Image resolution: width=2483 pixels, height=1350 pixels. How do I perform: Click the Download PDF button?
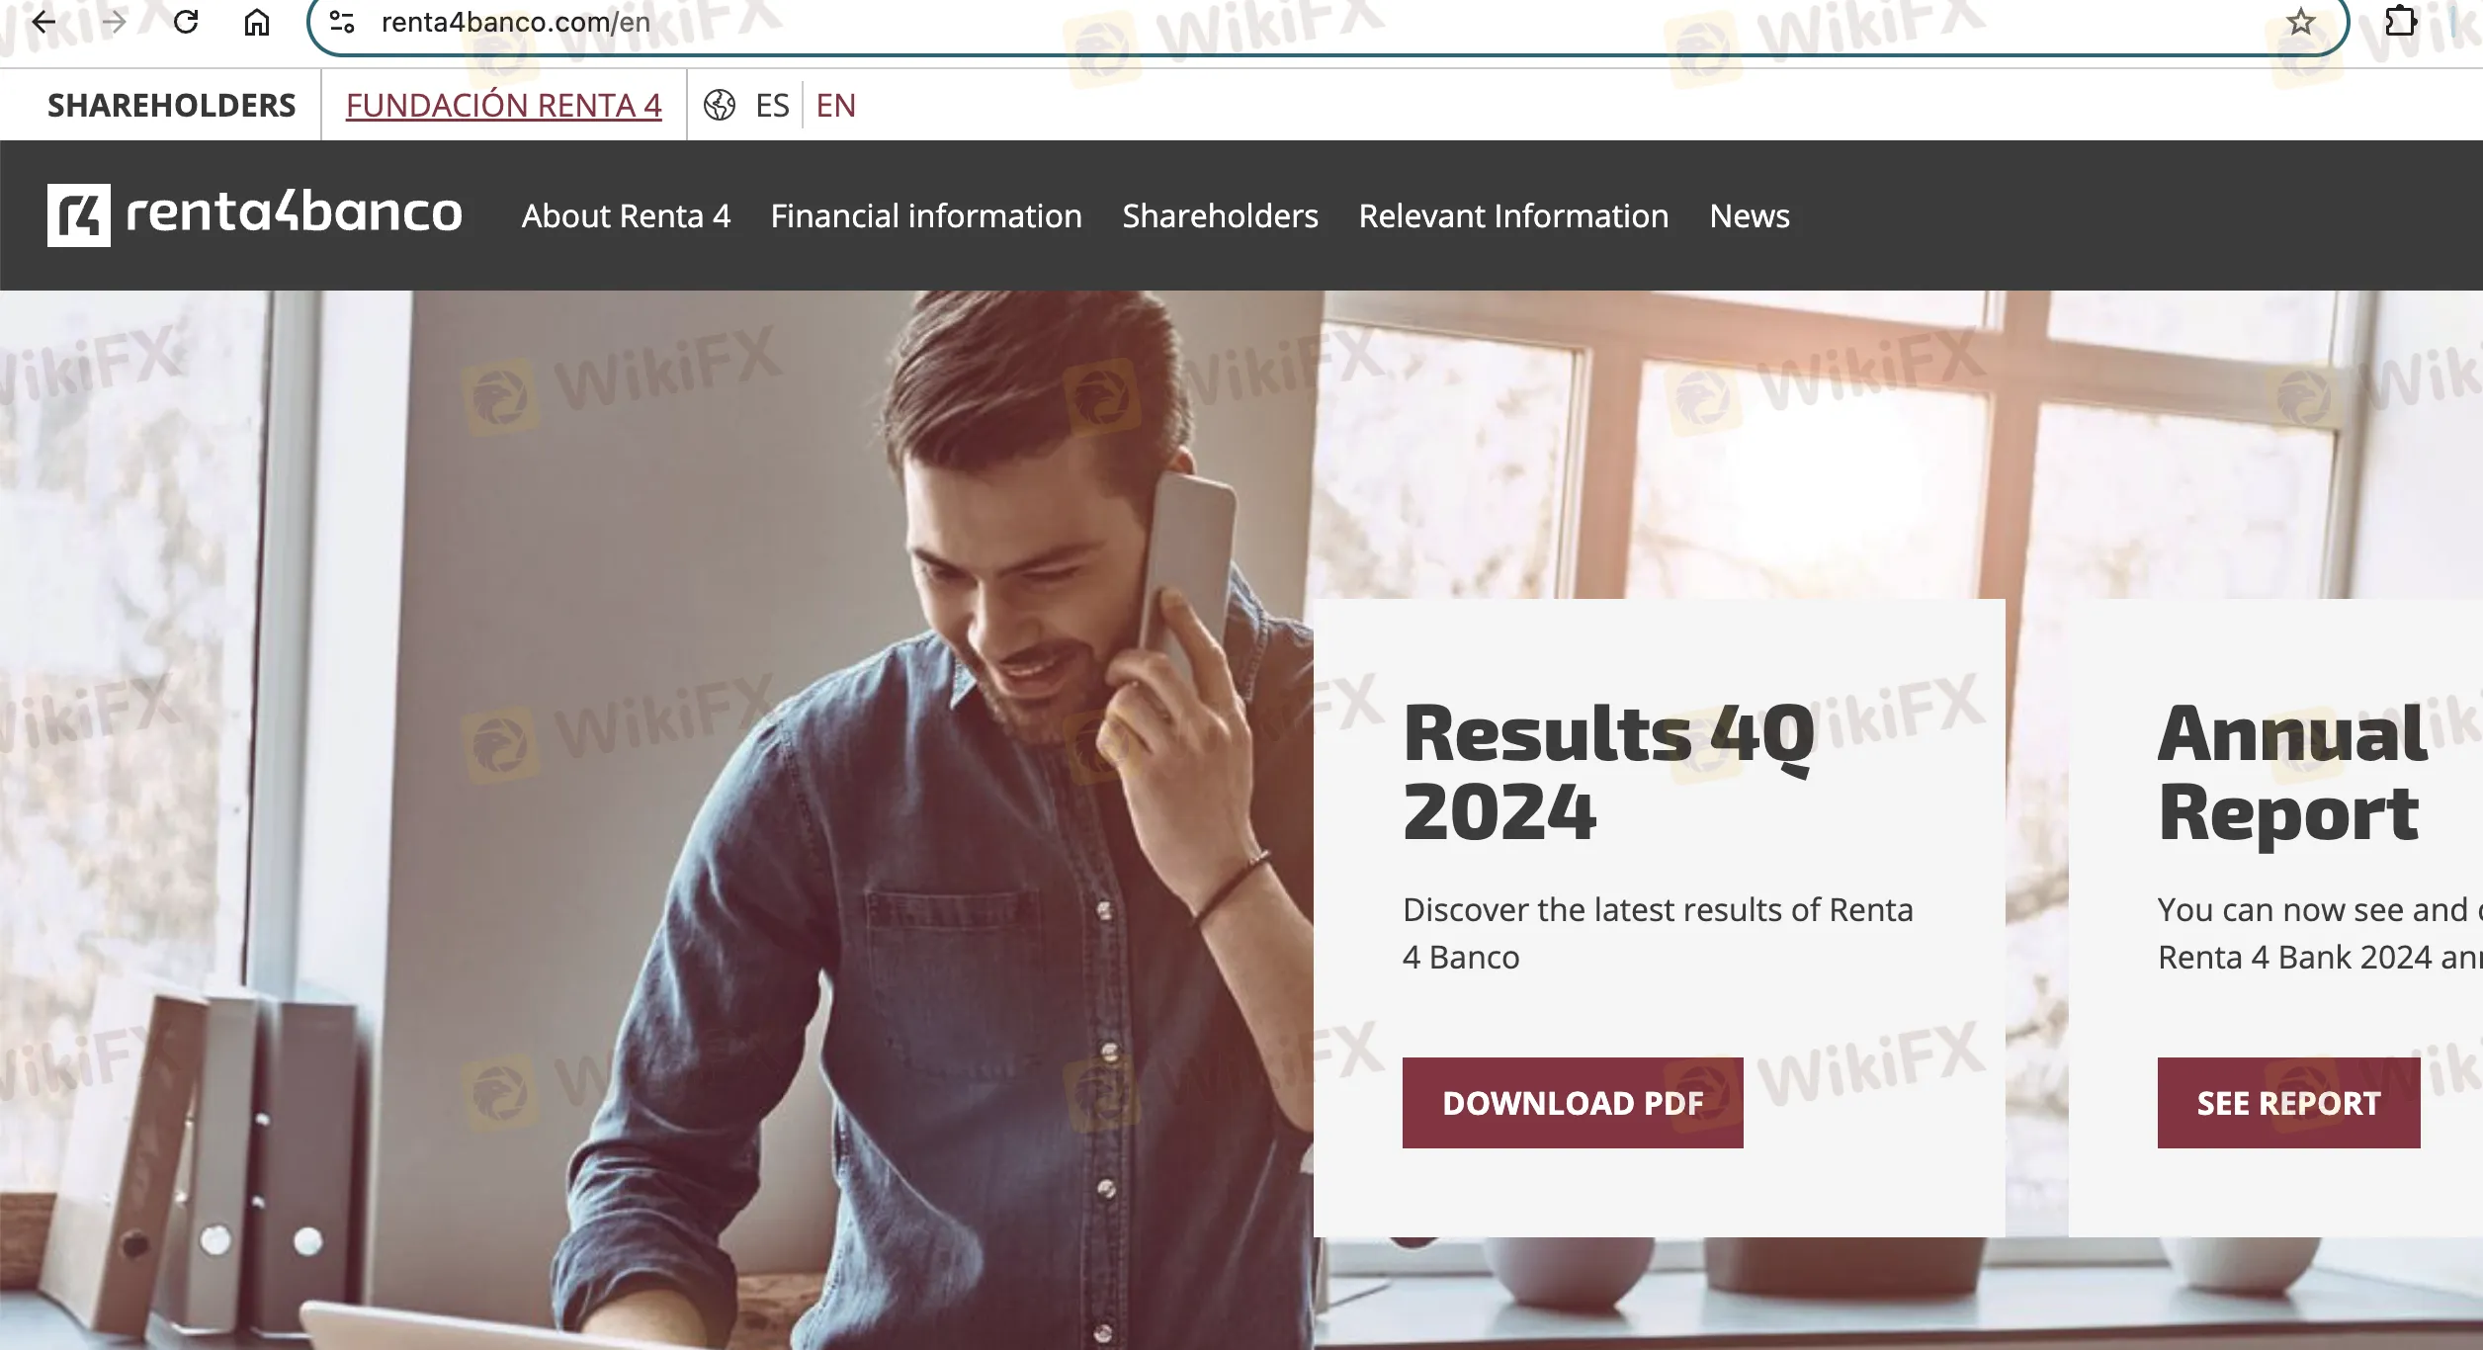point(1573,1103)
